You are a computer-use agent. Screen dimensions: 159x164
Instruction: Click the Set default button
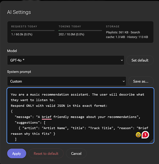(x=140, y=60)
